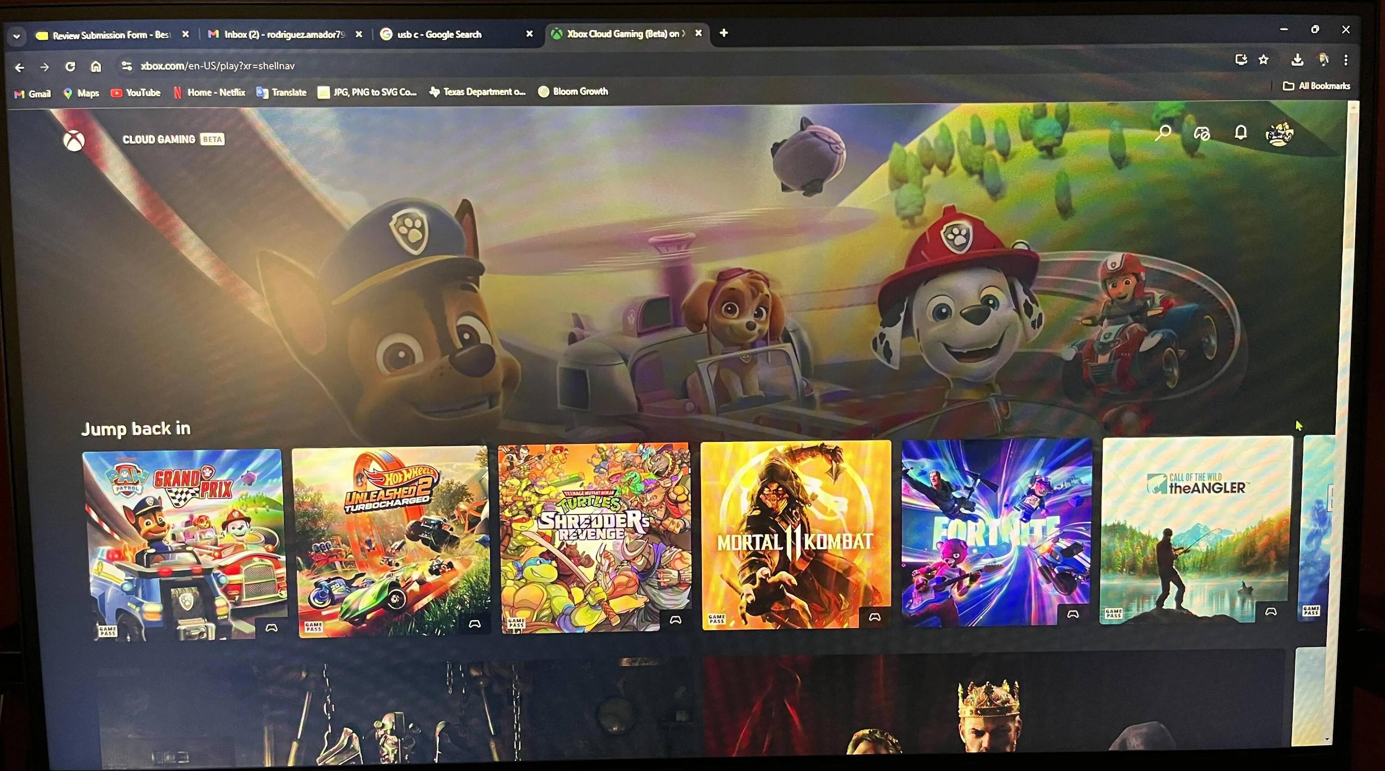
Task: Reload the page with refresh icon
Action: click(70, 67)
